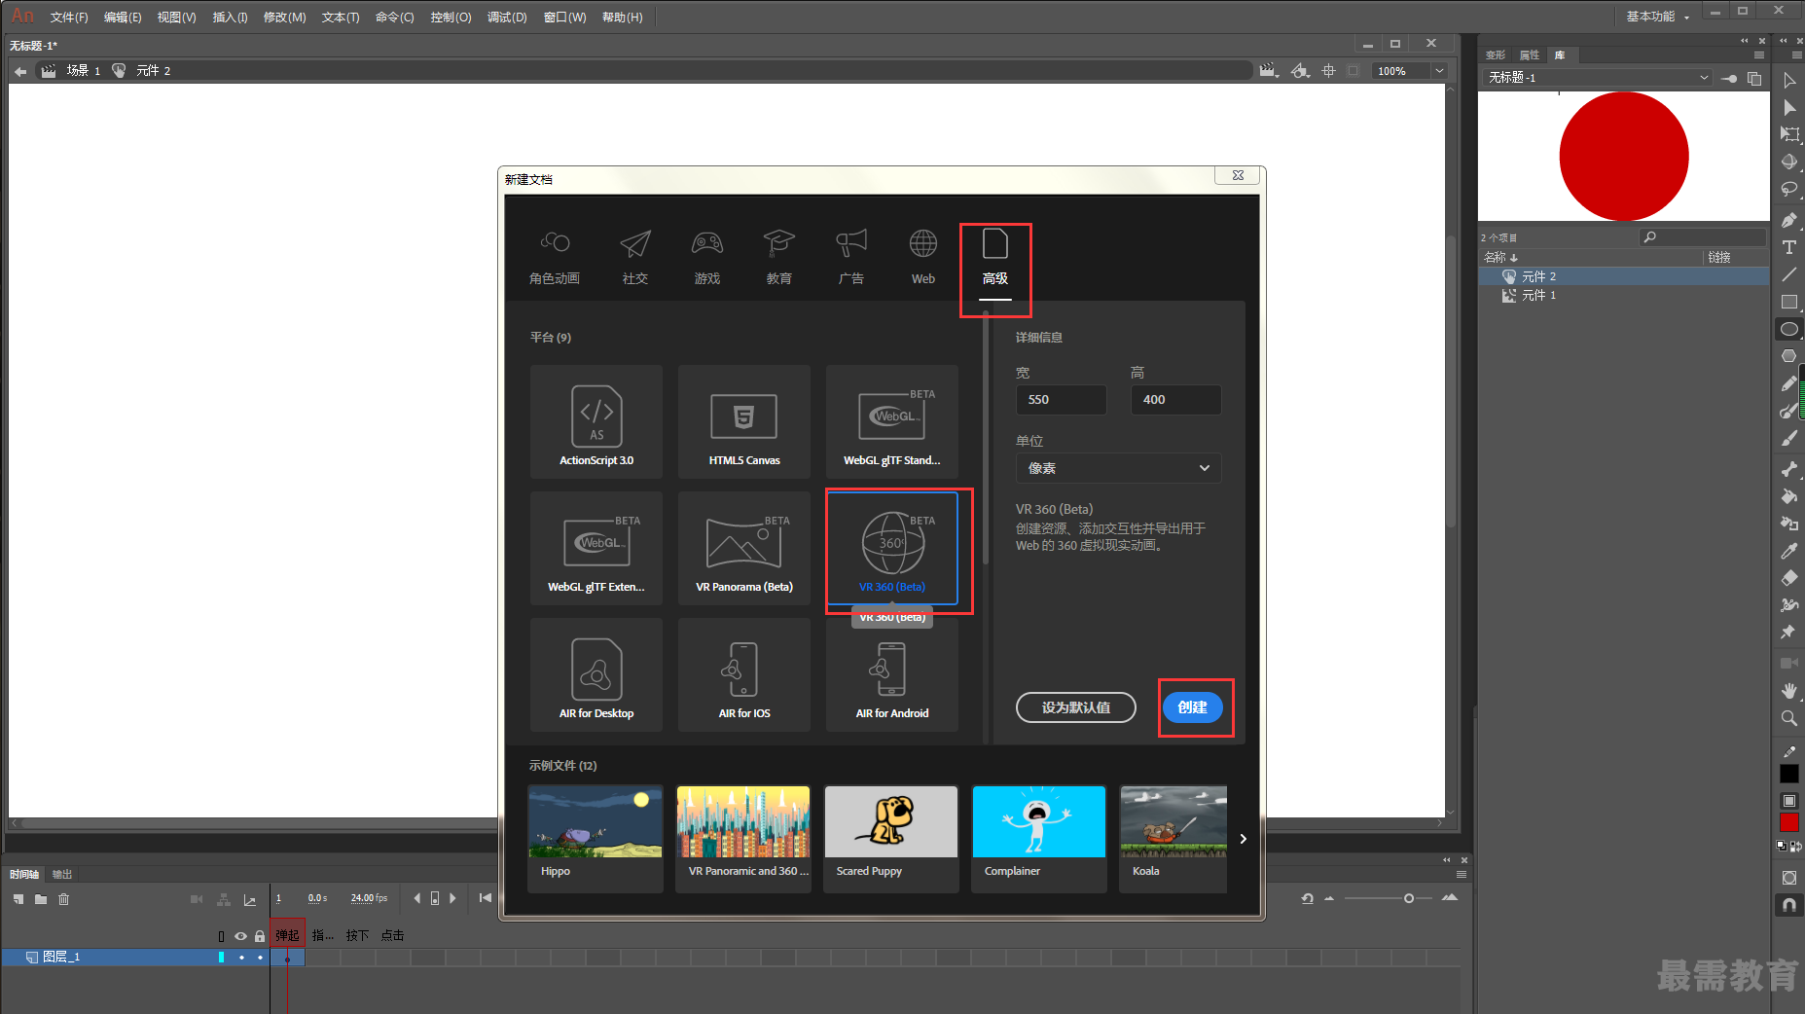Toggle eye icon for all layers

pos(240,936)
